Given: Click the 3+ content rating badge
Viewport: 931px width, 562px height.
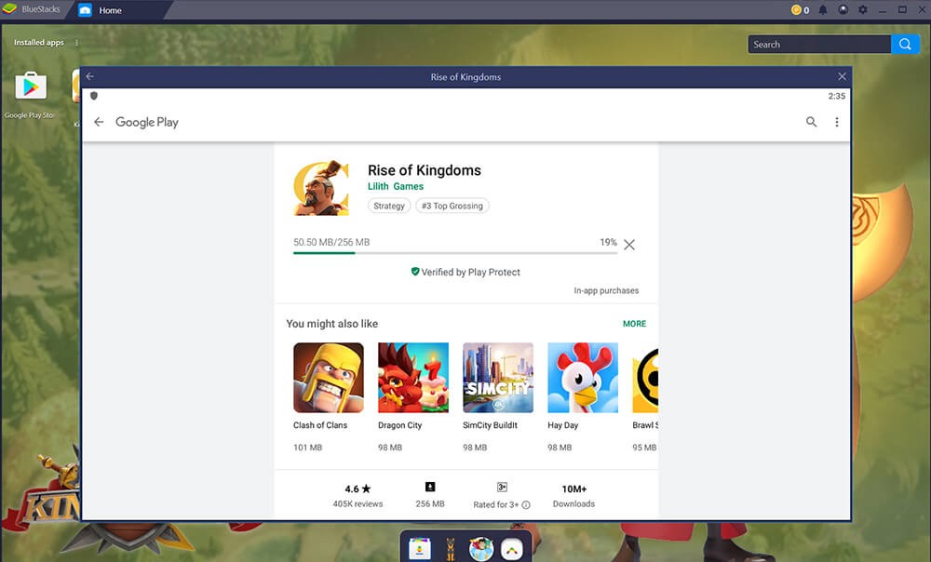Looking at the screenshot, I should pos(502,488).
